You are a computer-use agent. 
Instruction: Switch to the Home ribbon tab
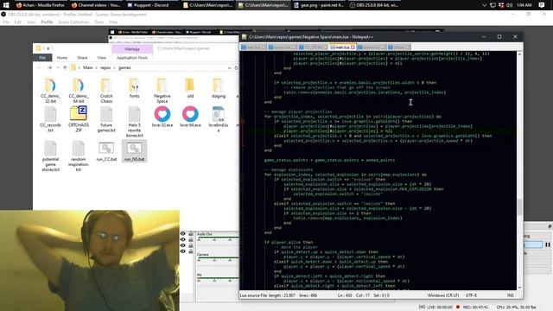click(x=62, y=58)
